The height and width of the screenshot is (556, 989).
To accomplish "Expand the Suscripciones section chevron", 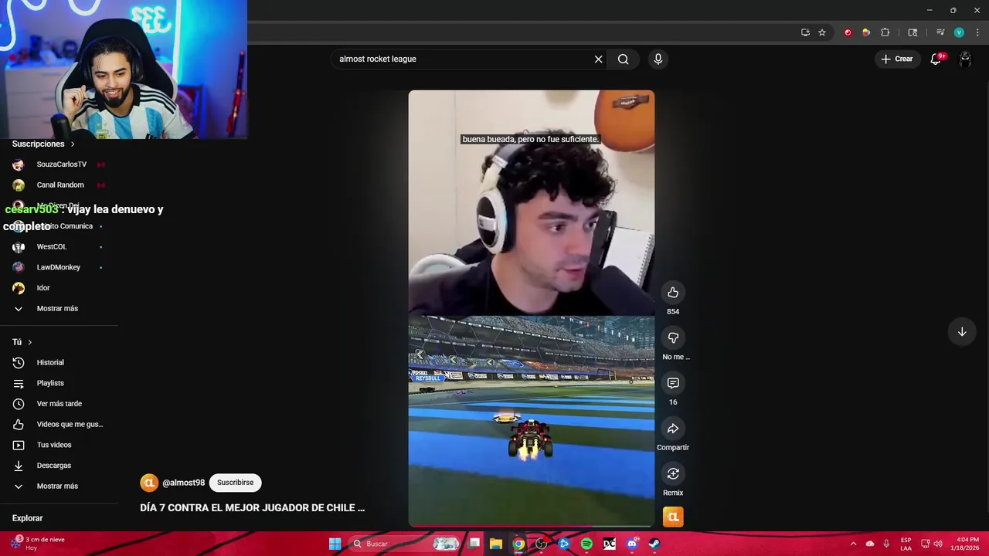I will (x=73, y=144).
